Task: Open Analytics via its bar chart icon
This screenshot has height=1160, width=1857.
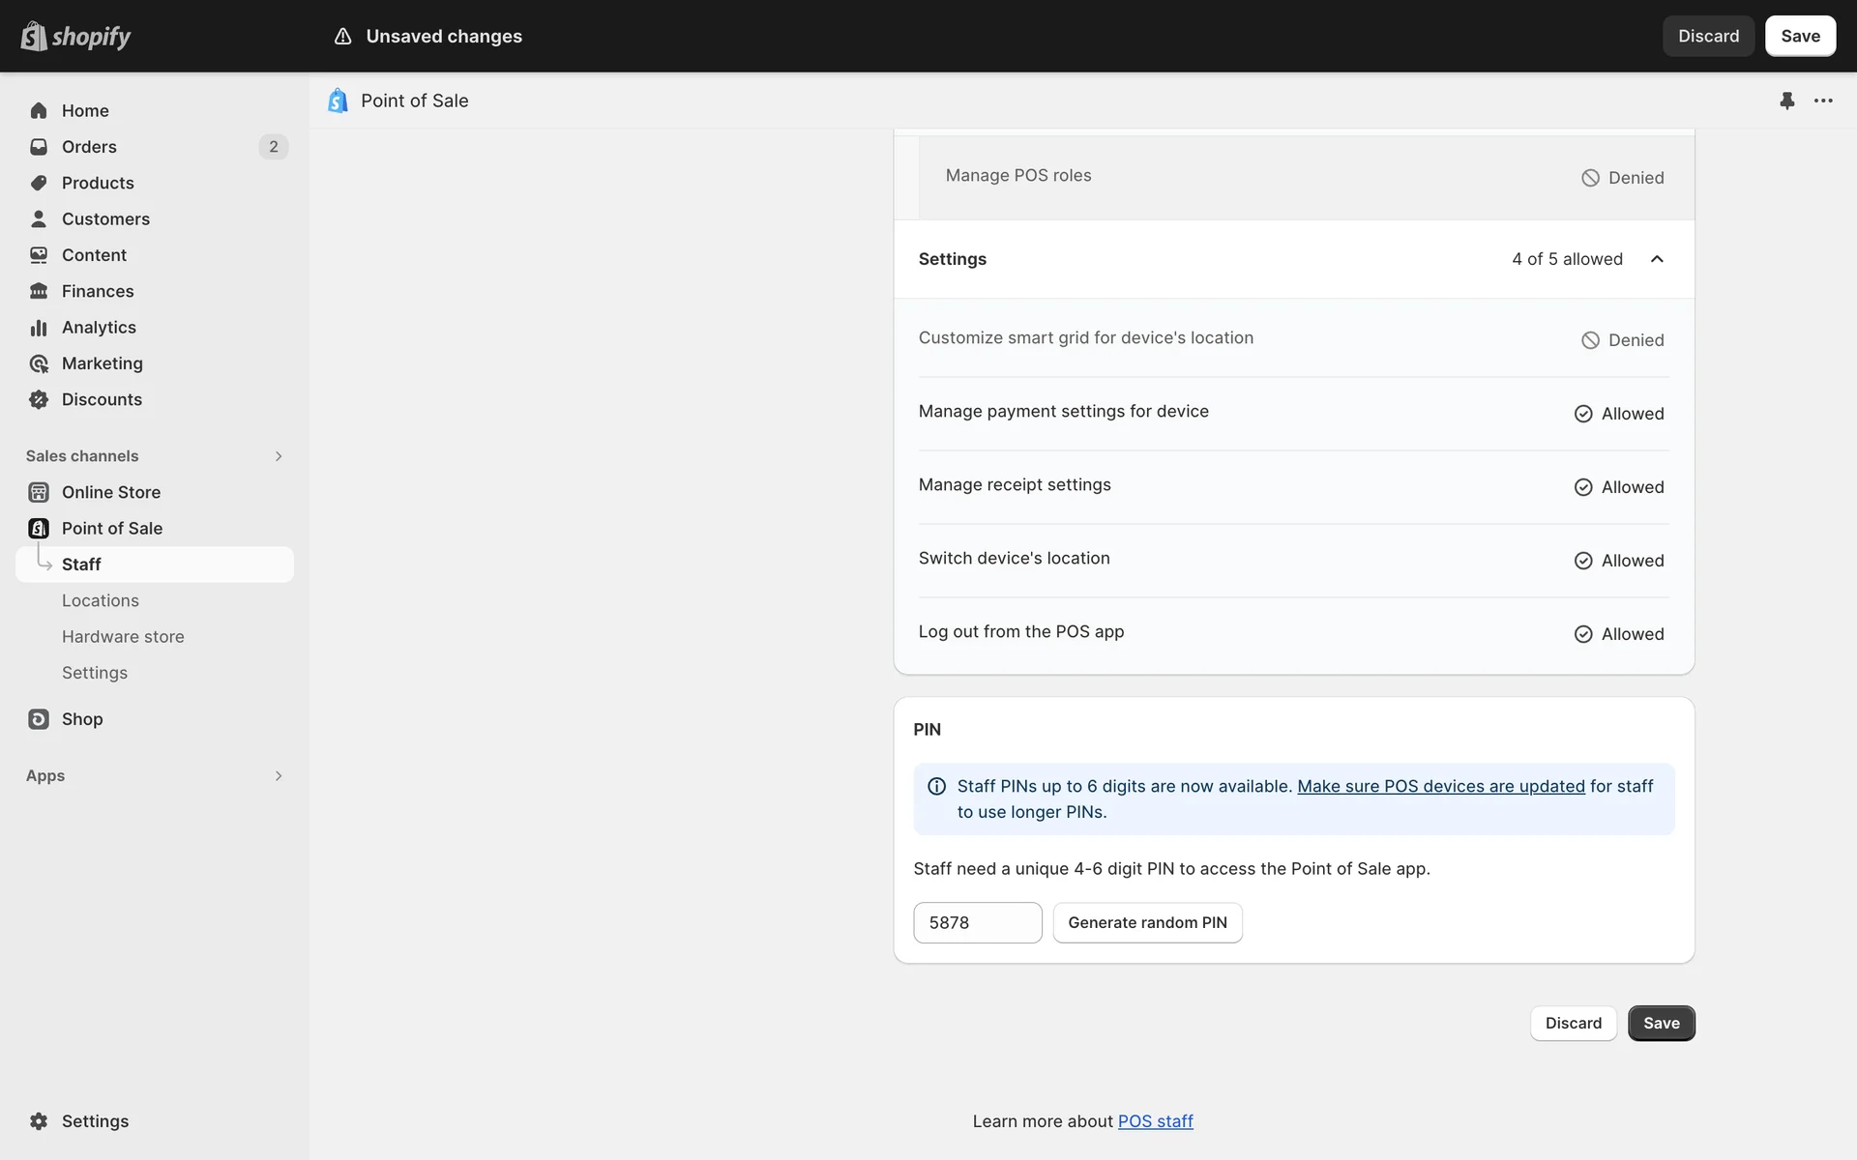Action: tap(39, 328)
